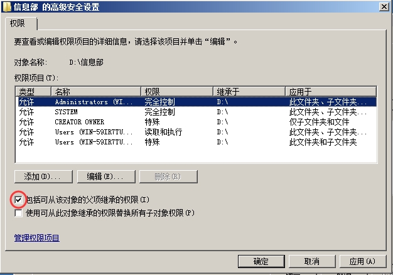The height and width of the screenshot is (275, 393).
Task: Sort by the 类型 column header
Action: (x=33, y=92)
